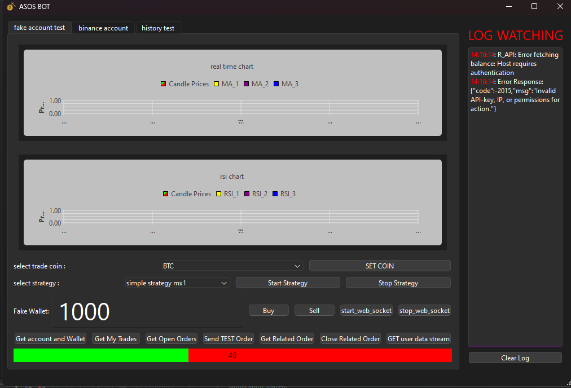This screenshot has width=571, height=388.
Task: Click the real time chart title
Action: click(x=232, y=67)
